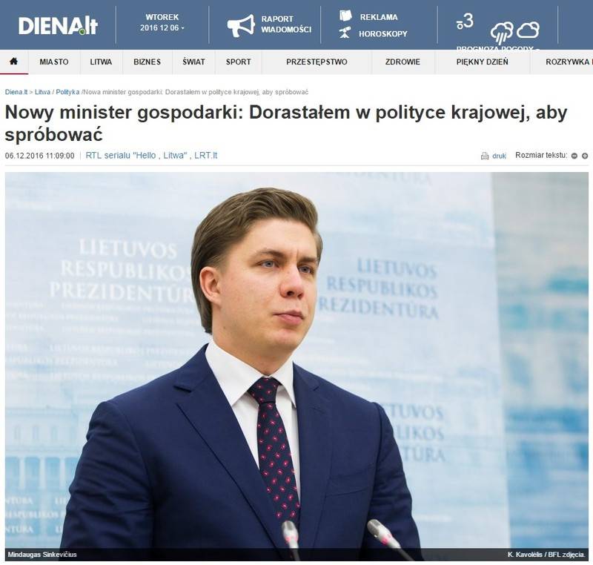Click the Litwa breadcrumb link
Screen dimensions: 593x565
click(x=42, y=92)
